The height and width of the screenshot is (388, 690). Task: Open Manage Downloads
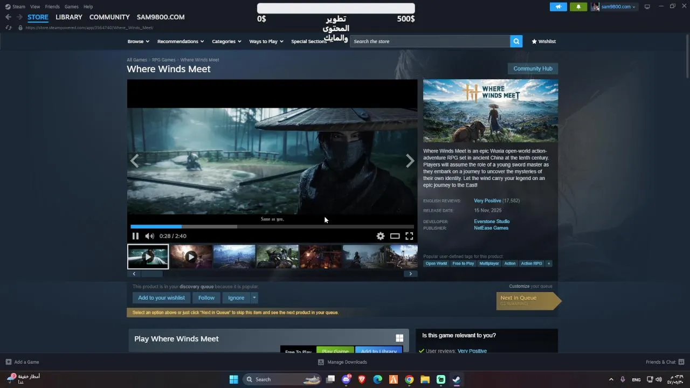click(x=342, y=362)
